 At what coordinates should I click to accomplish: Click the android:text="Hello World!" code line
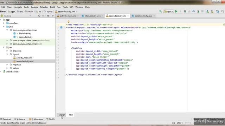(x=92, y=57)
